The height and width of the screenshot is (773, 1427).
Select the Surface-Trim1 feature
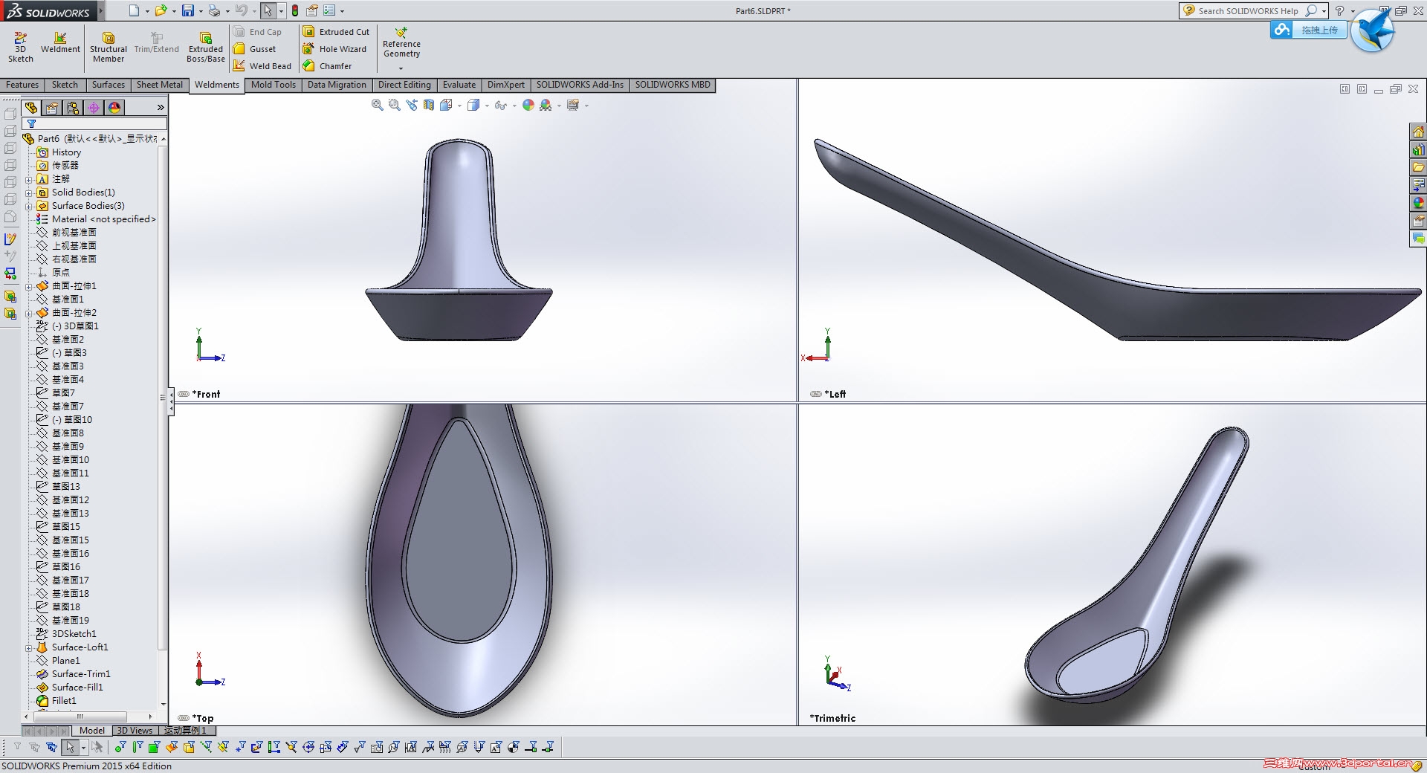(74, 674)
